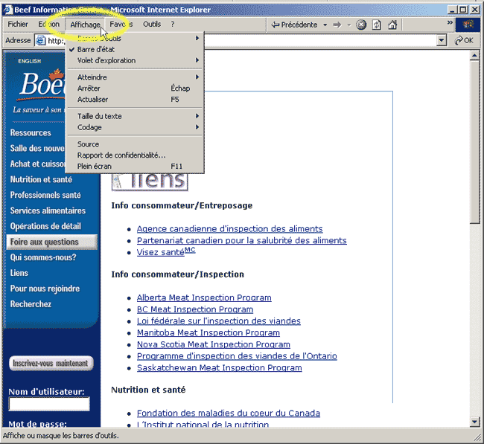This screenshot has width=484, height=444.
Task: Click the ENGLISH language link
Action: pos(29,61)
